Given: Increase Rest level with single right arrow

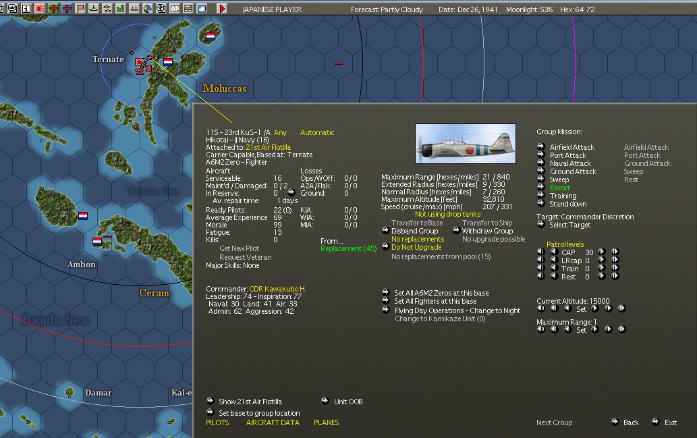Looking at the screenshot, I should tap(602, 276).
